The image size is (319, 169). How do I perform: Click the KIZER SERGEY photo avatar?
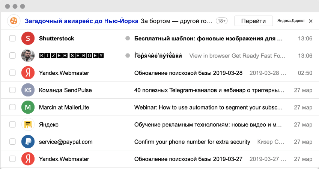28,55
